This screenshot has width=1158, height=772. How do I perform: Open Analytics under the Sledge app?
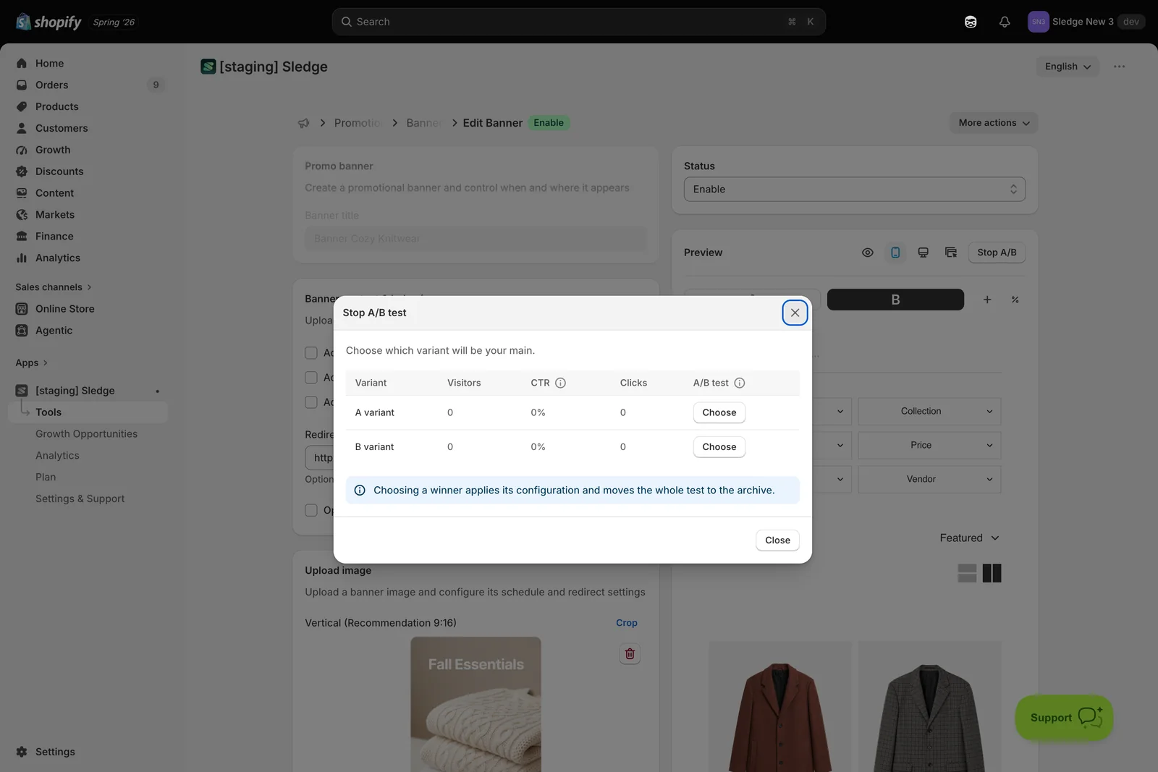57,456
